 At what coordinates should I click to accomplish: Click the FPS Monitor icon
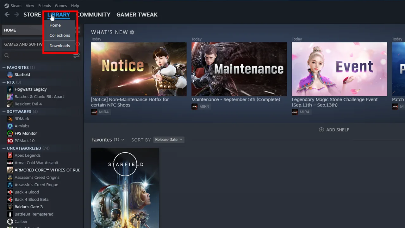(10, 133)
